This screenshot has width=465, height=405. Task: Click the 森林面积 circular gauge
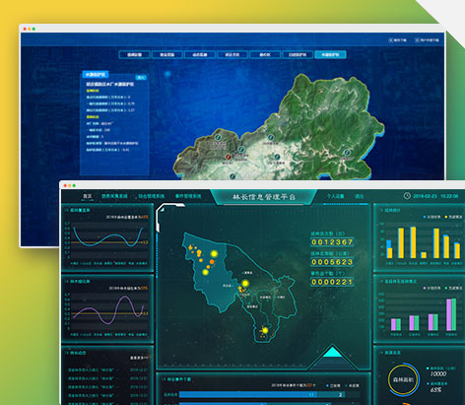coord(403,379)
